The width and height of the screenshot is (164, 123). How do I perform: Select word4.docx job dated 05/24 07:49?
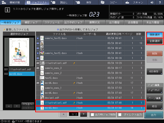pyautogui.click(x=90, y=93)
